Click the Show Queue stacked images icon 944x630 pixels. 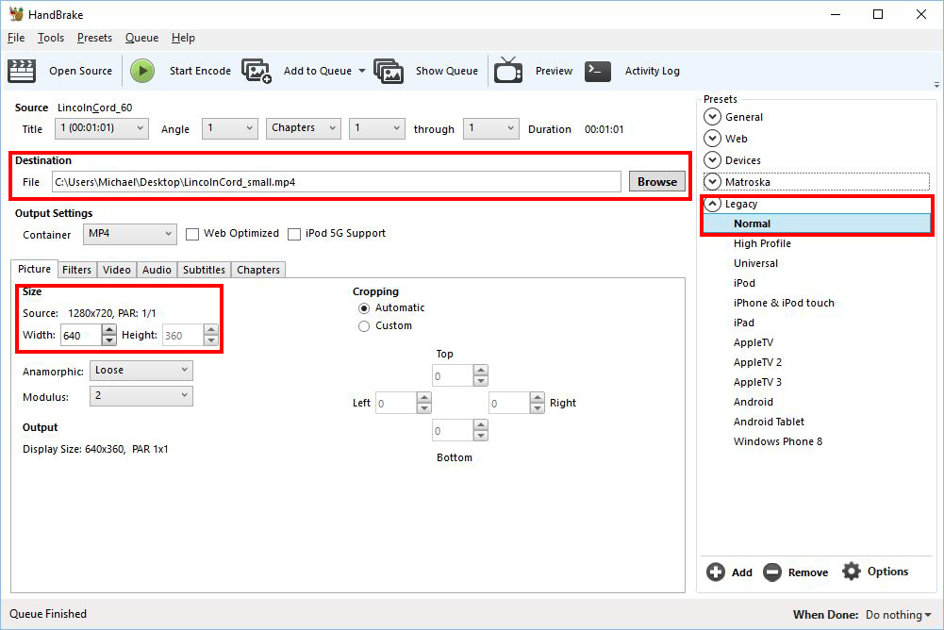coord(389,71)
